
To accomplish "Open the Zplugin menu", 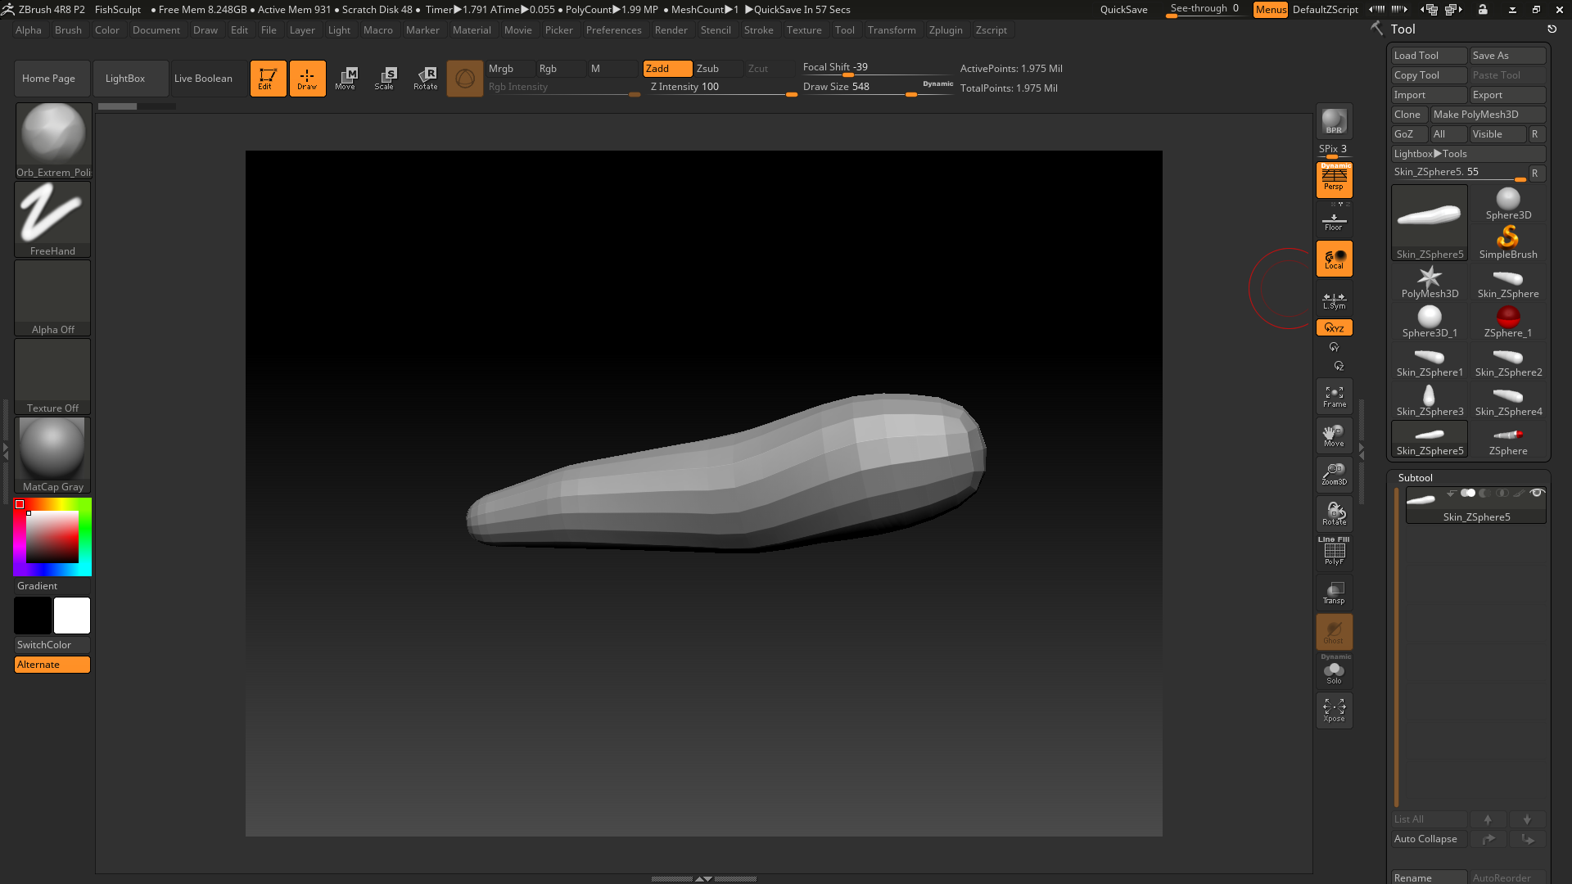I will click(946, 30).
